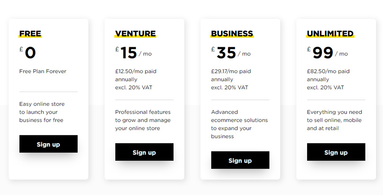This screenshot has width=383, height=195.
Task: Click the £0 price figure
Action: (x=29, y=52)
